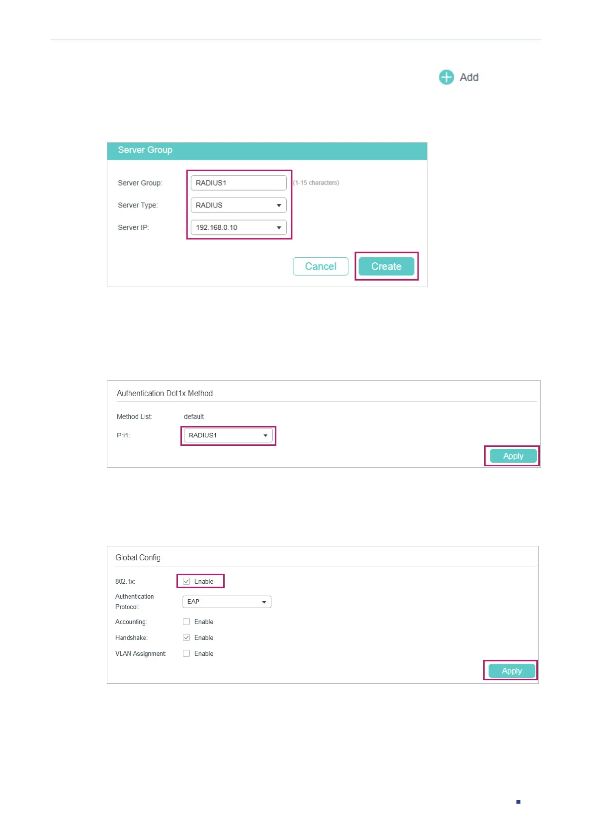Open the Pri1 RADIUS1 dropdown

(x=228, y=435)
